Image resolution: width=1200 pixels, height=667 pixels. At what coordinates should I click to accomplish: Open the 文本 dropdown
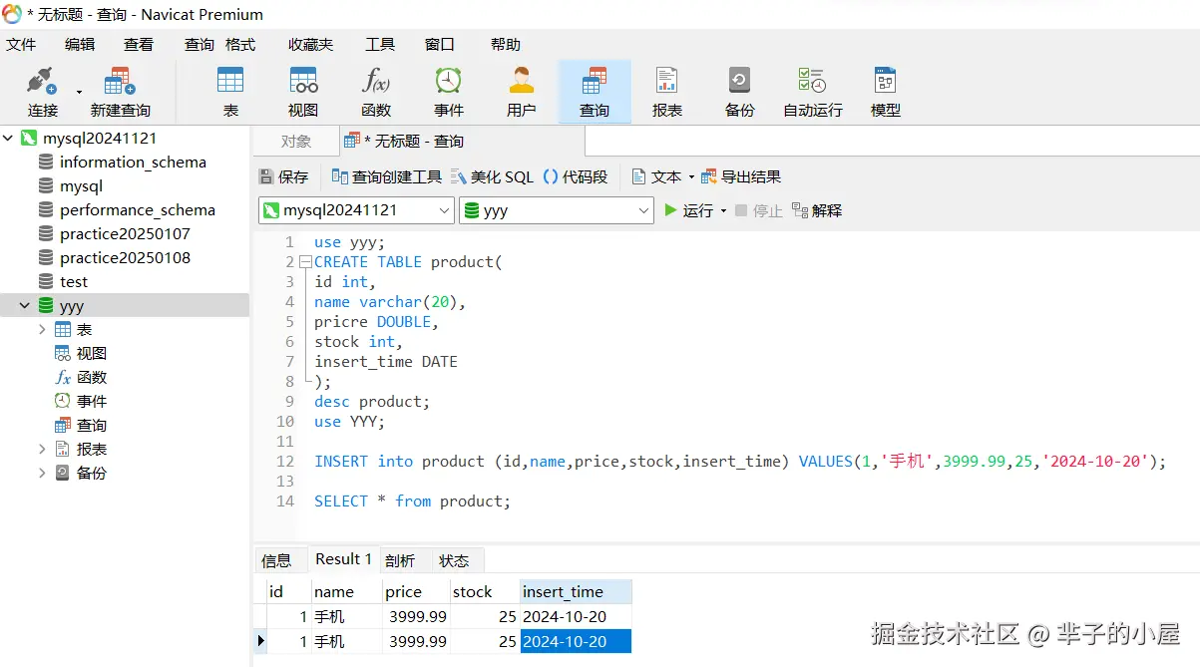pyautogui.click(x=663, y=176)
